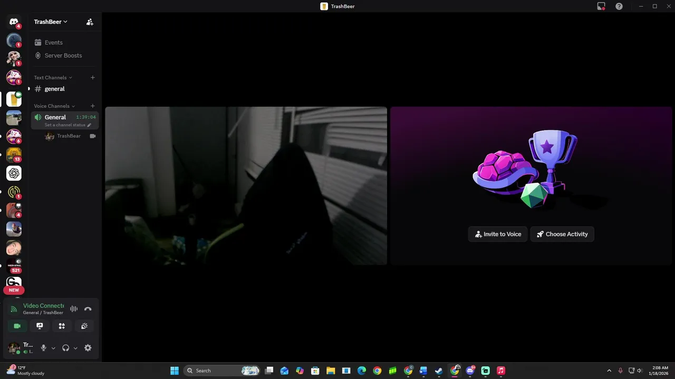The width and height of the screenshot is (675, 379).
Task: Click the trophy activity illustration tile
Action: click(x=532, y=186)
